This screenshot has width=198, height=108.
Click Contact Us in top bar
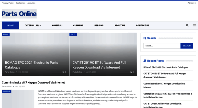(20, 3)
